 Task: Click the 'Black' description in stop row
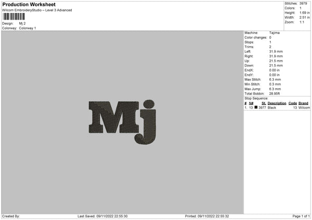271,107
